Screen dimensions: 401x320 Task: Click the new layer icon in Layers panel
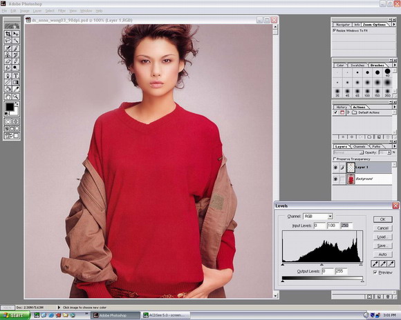pos(379,297)
